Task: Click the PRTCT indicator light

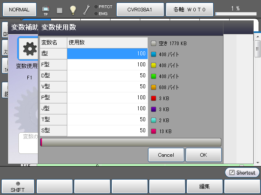Action: 96,7
